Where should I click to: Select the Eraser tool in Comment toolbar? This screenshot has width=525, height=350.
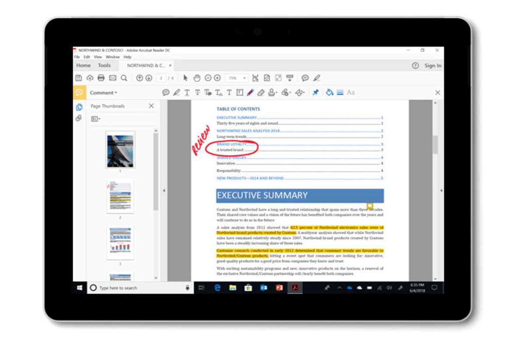261,92
